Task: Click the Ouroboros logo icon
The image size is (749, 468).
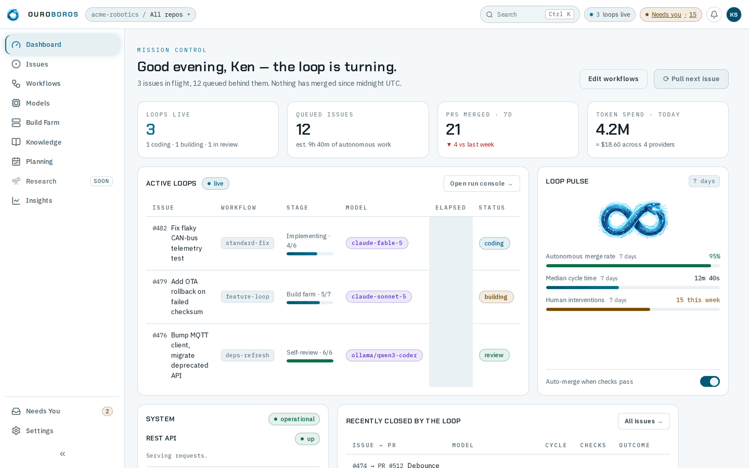Action: tap(13, 15)
